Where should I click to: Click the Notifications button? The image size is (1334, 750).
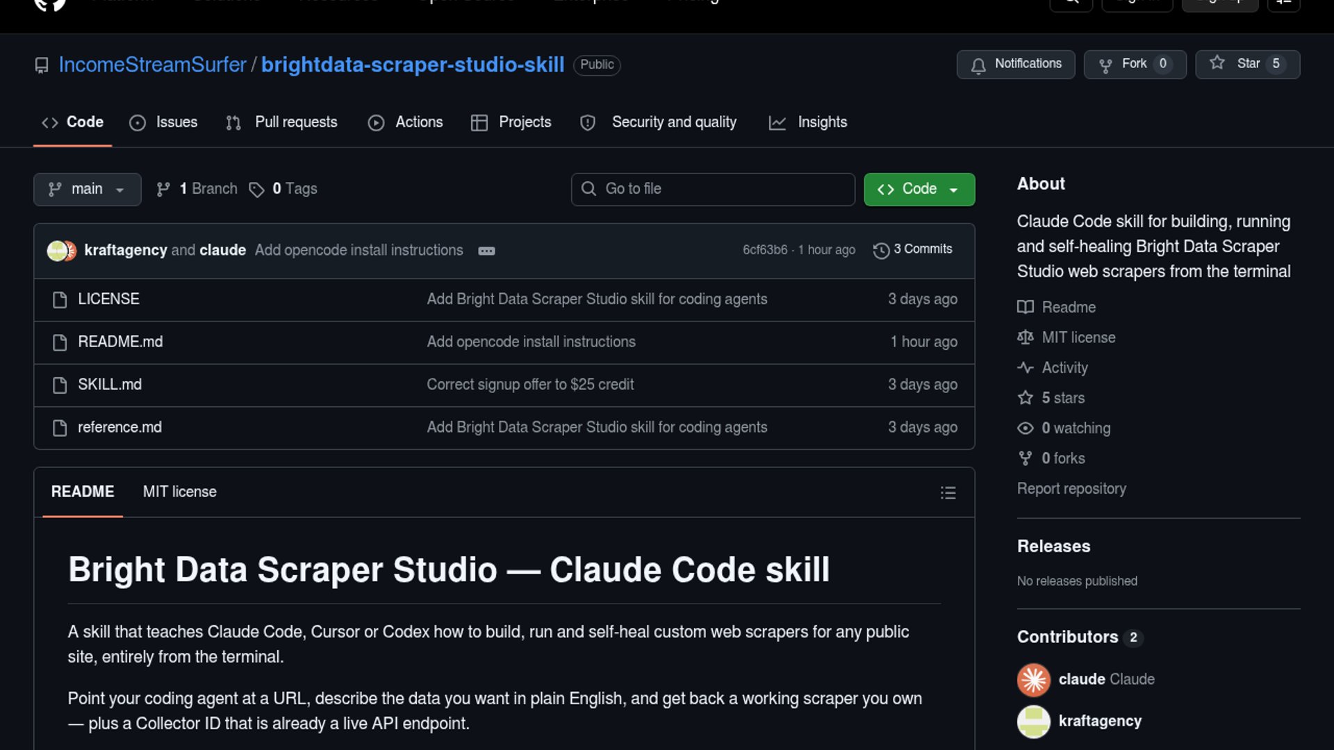point(1016,65)
